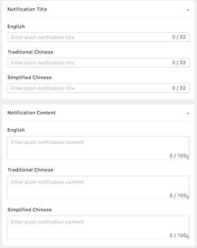Click the English notification content textarea

coord(98,148)
